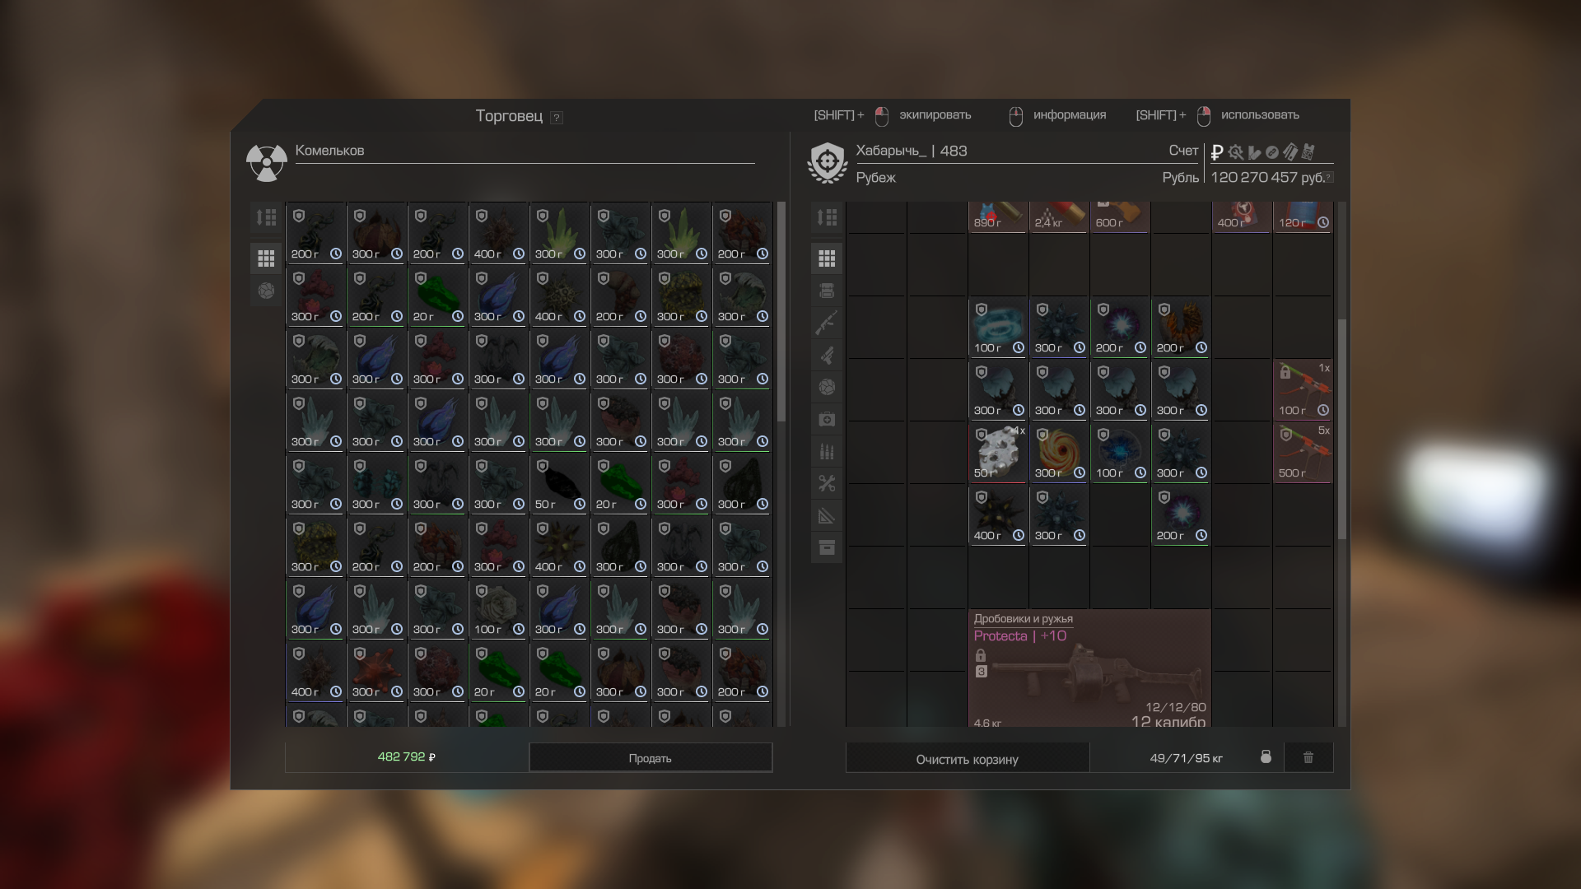The width and height of the screenshot is (1581, 889).
Task: Select the 5x flare gun stack 500г
Action: (x=1303, y=452)
